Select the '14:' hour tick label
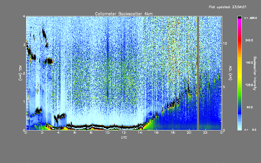This screenshot has height=163, width=261. (x=140, y=133)
